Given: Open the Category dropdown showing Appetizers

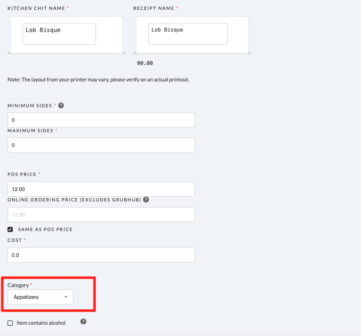Looking at the screenshot, I should click(40, 297).
